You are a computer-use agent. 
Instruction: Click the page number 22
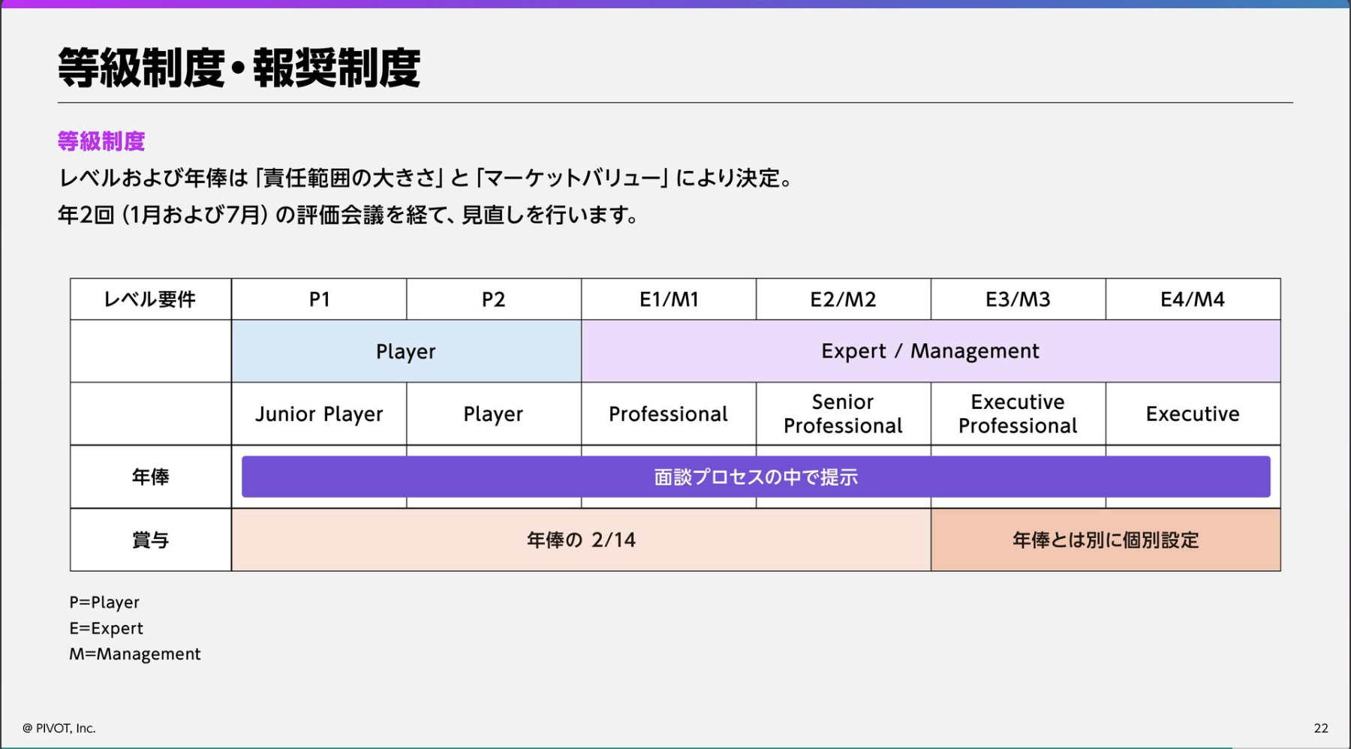[x=1320, y=728]
